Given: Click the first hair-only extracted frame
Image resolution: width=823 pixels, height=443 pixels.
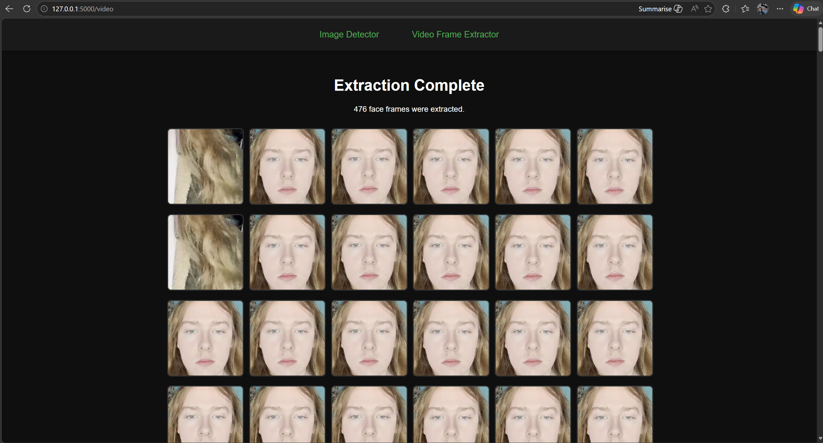Looking at the screenshot, I should 205,166.
